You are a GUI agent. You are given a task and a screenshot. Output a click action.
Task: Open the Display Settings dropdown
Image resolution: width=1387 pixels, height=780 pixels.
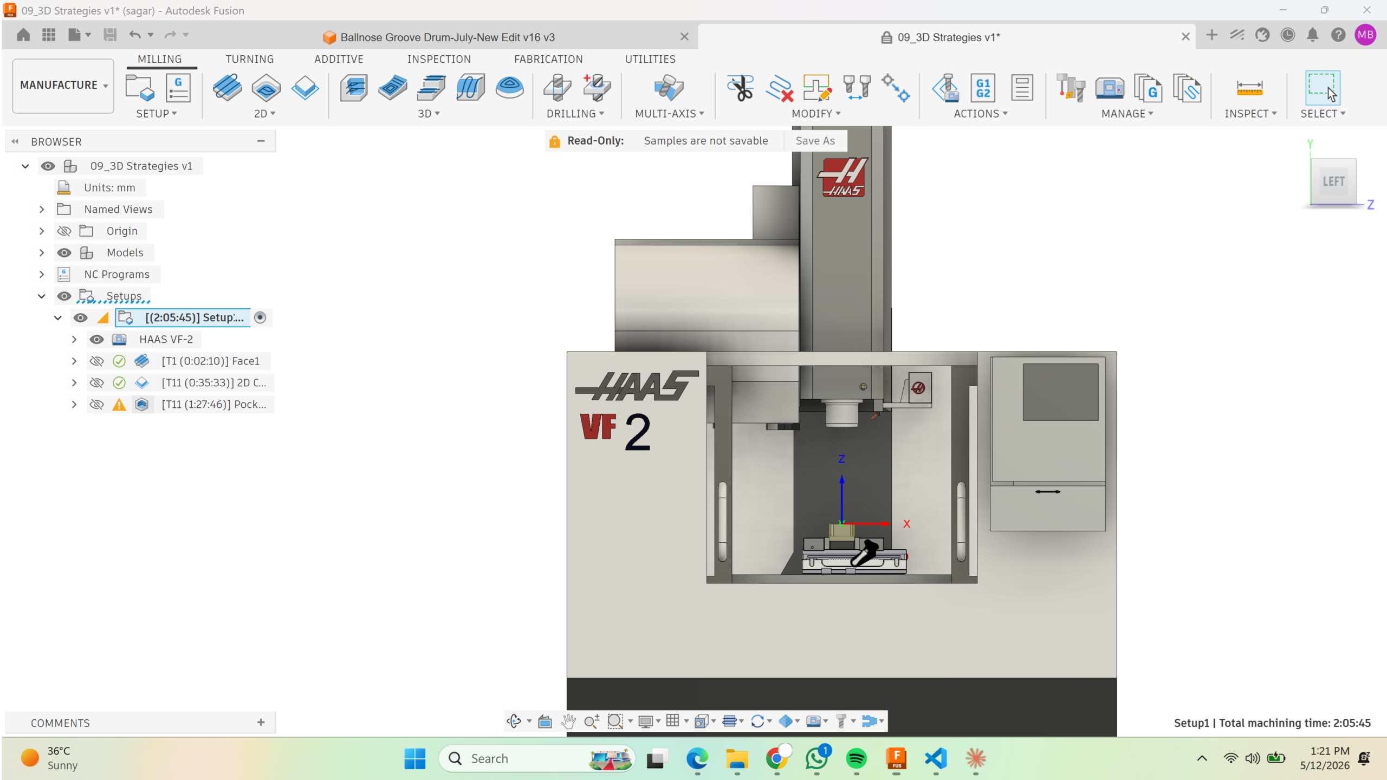point(649,721)
